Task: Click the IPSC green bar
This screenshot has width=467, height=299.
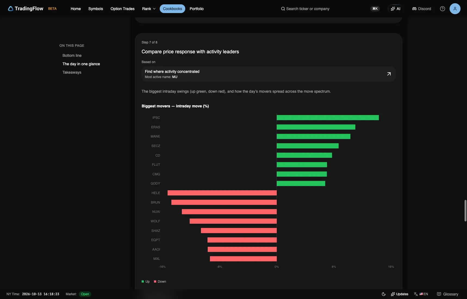Action: click(x=328, y=118)
